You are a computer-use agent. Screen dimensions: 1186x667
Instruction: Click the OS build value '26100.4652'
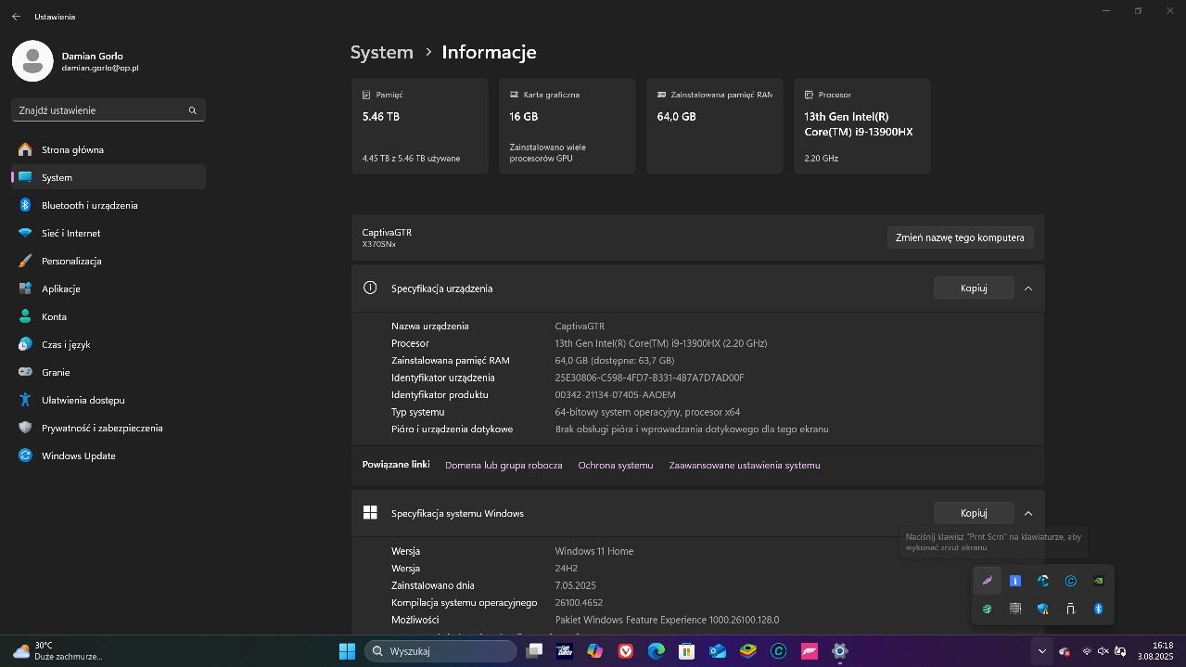(579, 602)
